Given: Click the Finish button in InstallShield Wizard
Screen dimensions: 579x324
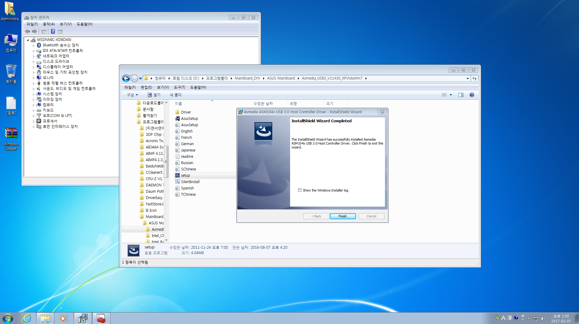Looking at the screenshot, I should point(343,216).
